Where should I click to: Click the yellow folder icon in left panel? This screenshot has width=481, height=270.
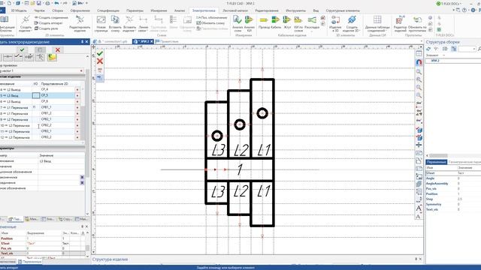coord(52,57)
